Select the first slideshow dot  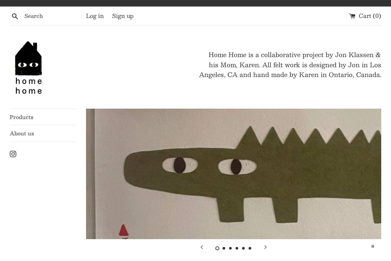point(217,248)
